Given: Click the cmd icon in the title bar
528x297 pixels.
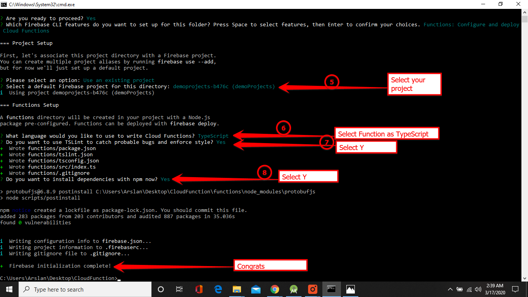Looking at the screenshot, I should pos(4,5).
